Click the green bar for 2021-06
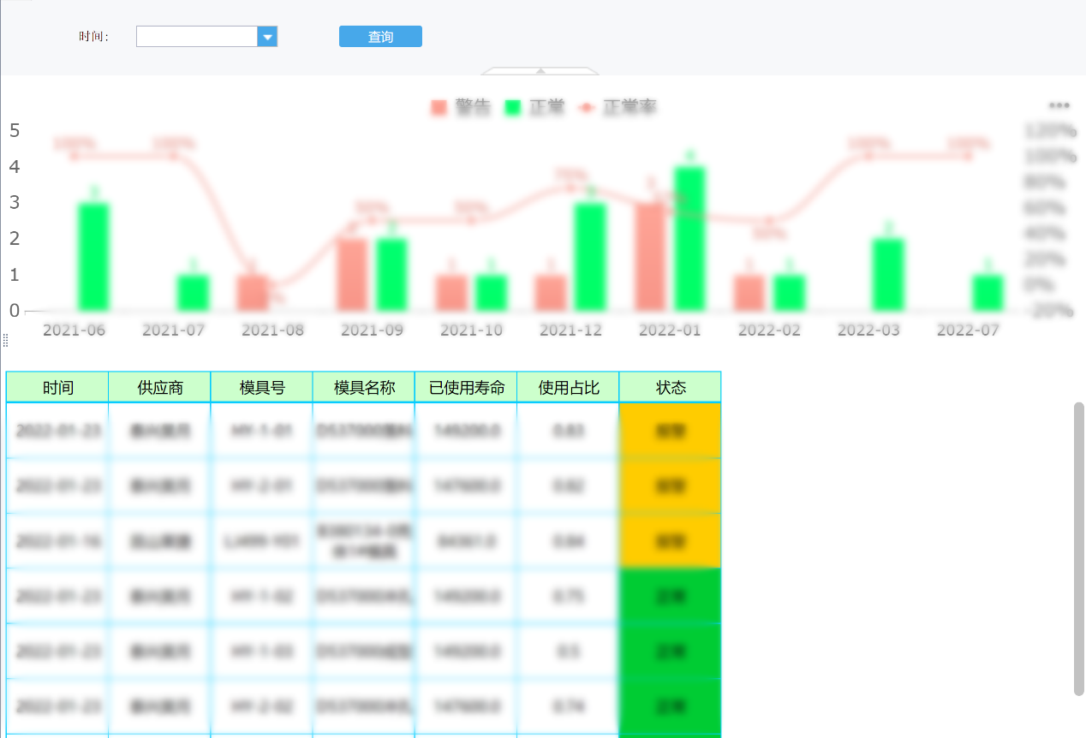The width and height of the screenshot is (1086, 738). click(94, 257)
